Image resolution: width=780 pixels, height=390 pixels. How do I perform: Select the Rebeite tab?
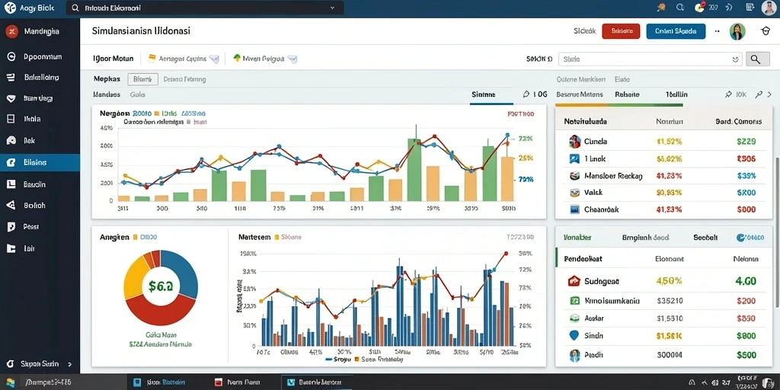point(627,94)
